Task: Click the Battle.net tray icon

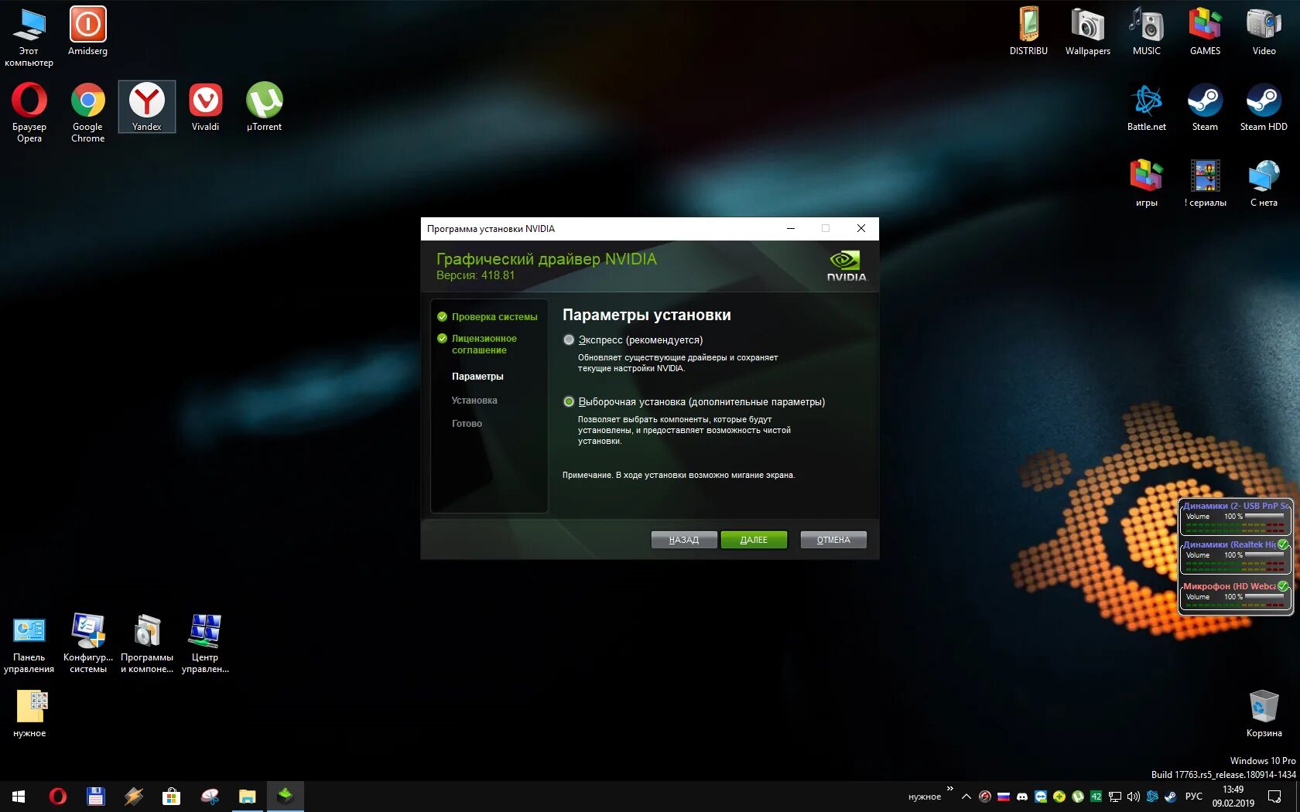Action: click(1152, 797)
